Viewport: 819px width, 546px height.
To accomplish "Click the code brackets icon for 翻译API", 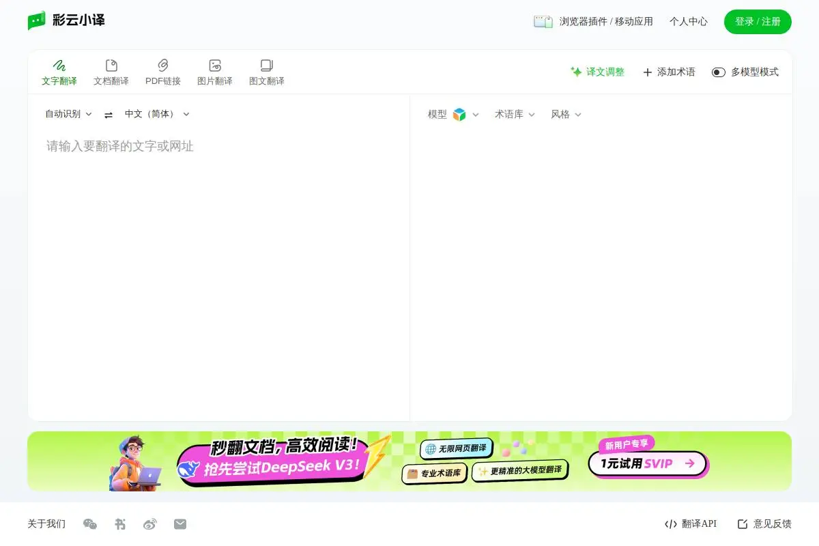I will (x=671, y=524).
